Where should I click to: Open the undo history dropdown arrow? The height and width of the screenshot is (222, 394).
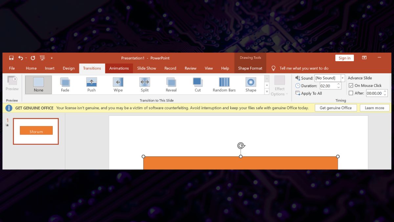[x=26, y=58]
